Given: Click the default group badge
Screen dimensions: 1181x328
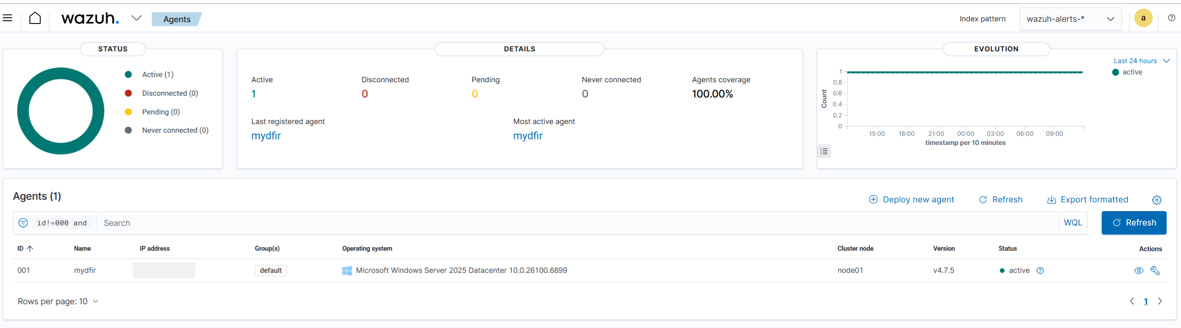Looking at the screenshot, I should (271, 271).
